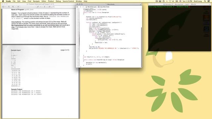The height and width of the screenshot is (119, 212).
Task: Focus the Preview search field
Action: pos(64,7)
